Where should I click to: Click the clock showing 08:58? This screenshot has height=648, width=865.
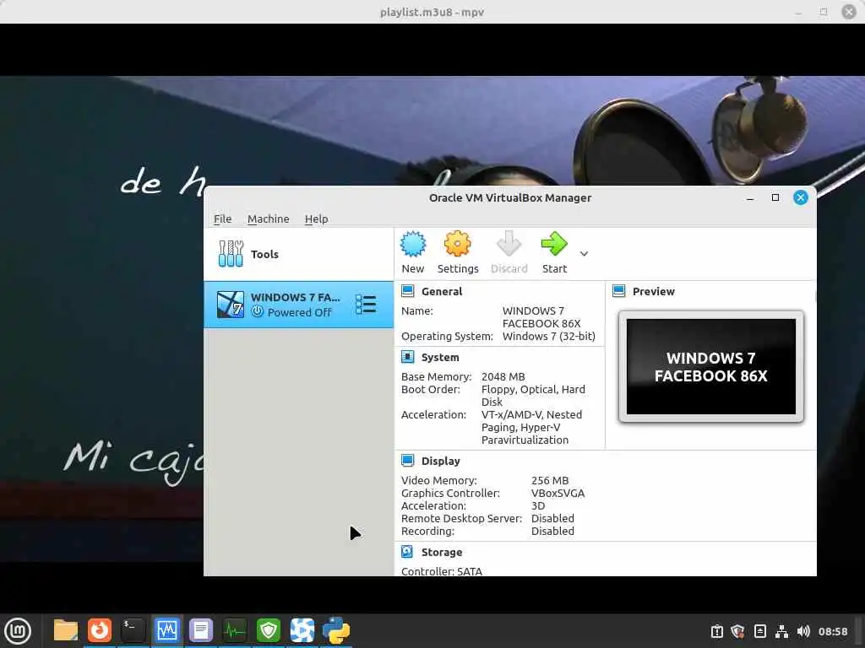pos(832,631)
